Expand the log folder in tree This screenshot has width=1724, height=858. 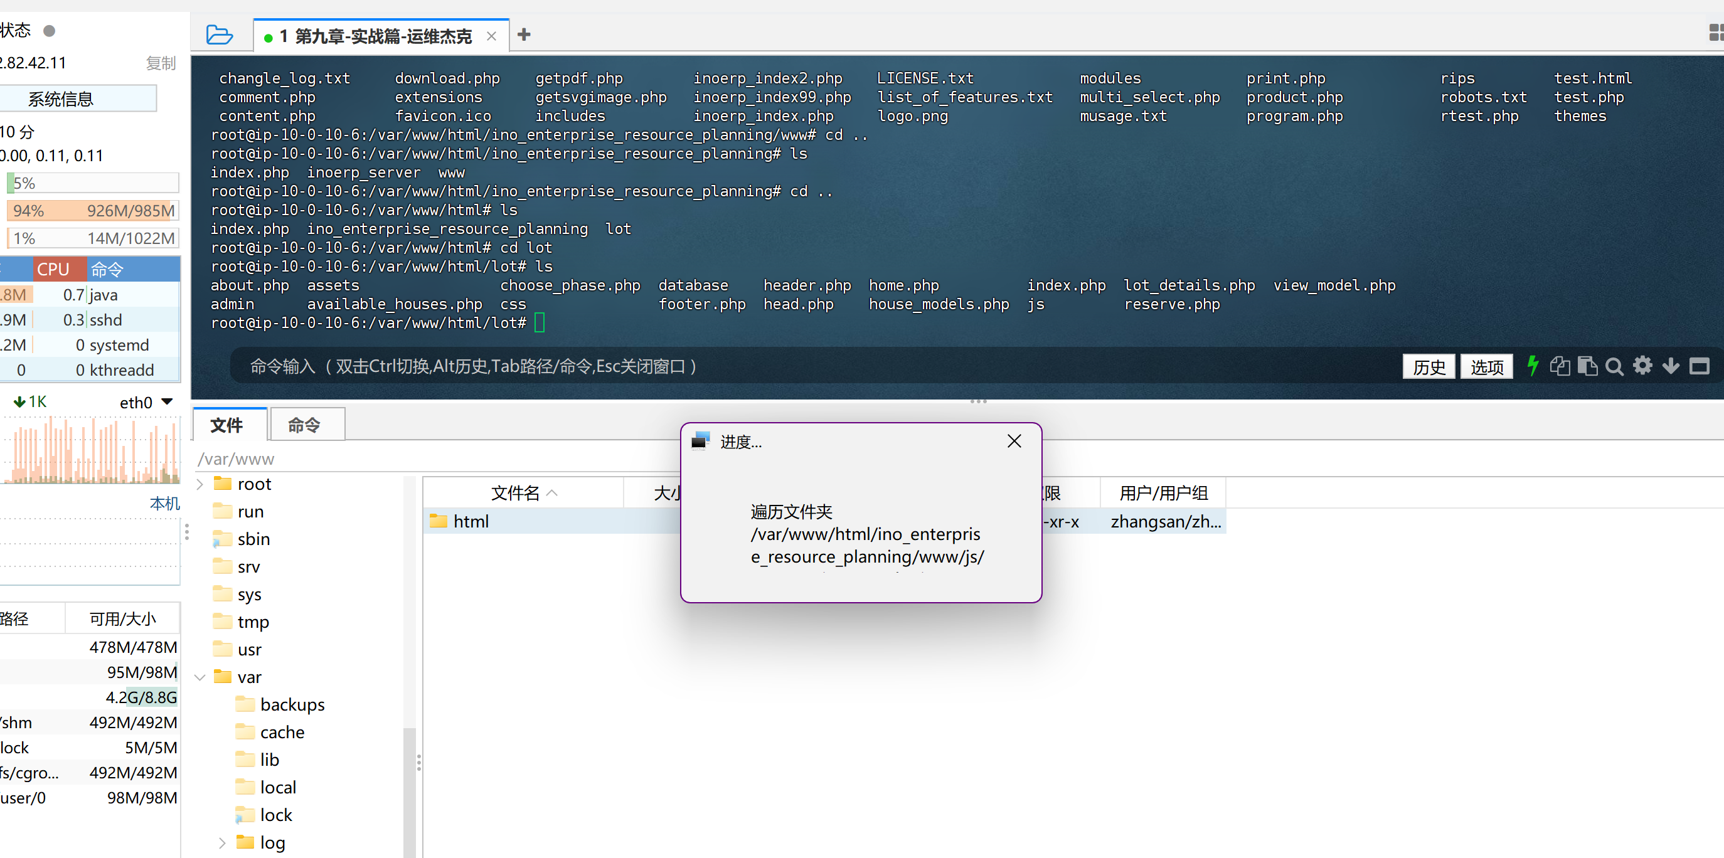[x=222, y=842]
